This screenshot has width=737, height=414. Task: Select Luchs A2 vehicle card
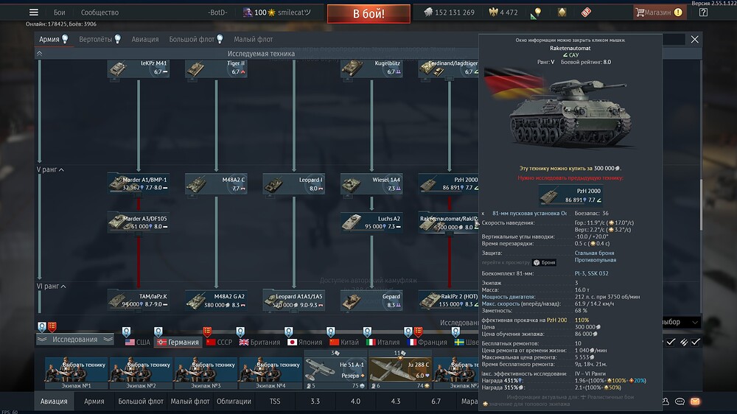click(x=371, y=222)
